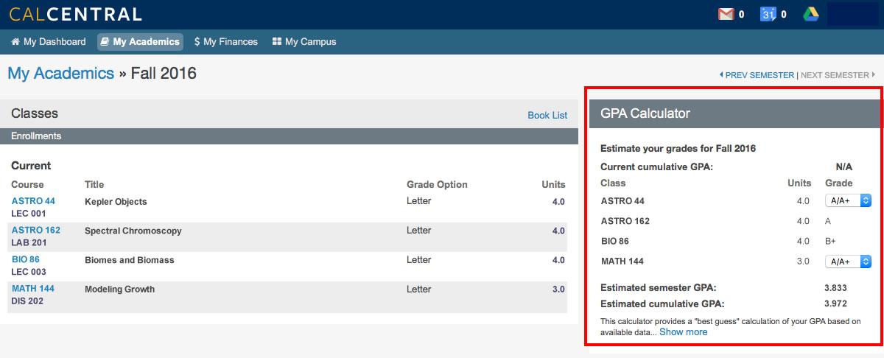Click Show more in GPA Calculator
Screen dimensions: 884x358
coord(683,332)
